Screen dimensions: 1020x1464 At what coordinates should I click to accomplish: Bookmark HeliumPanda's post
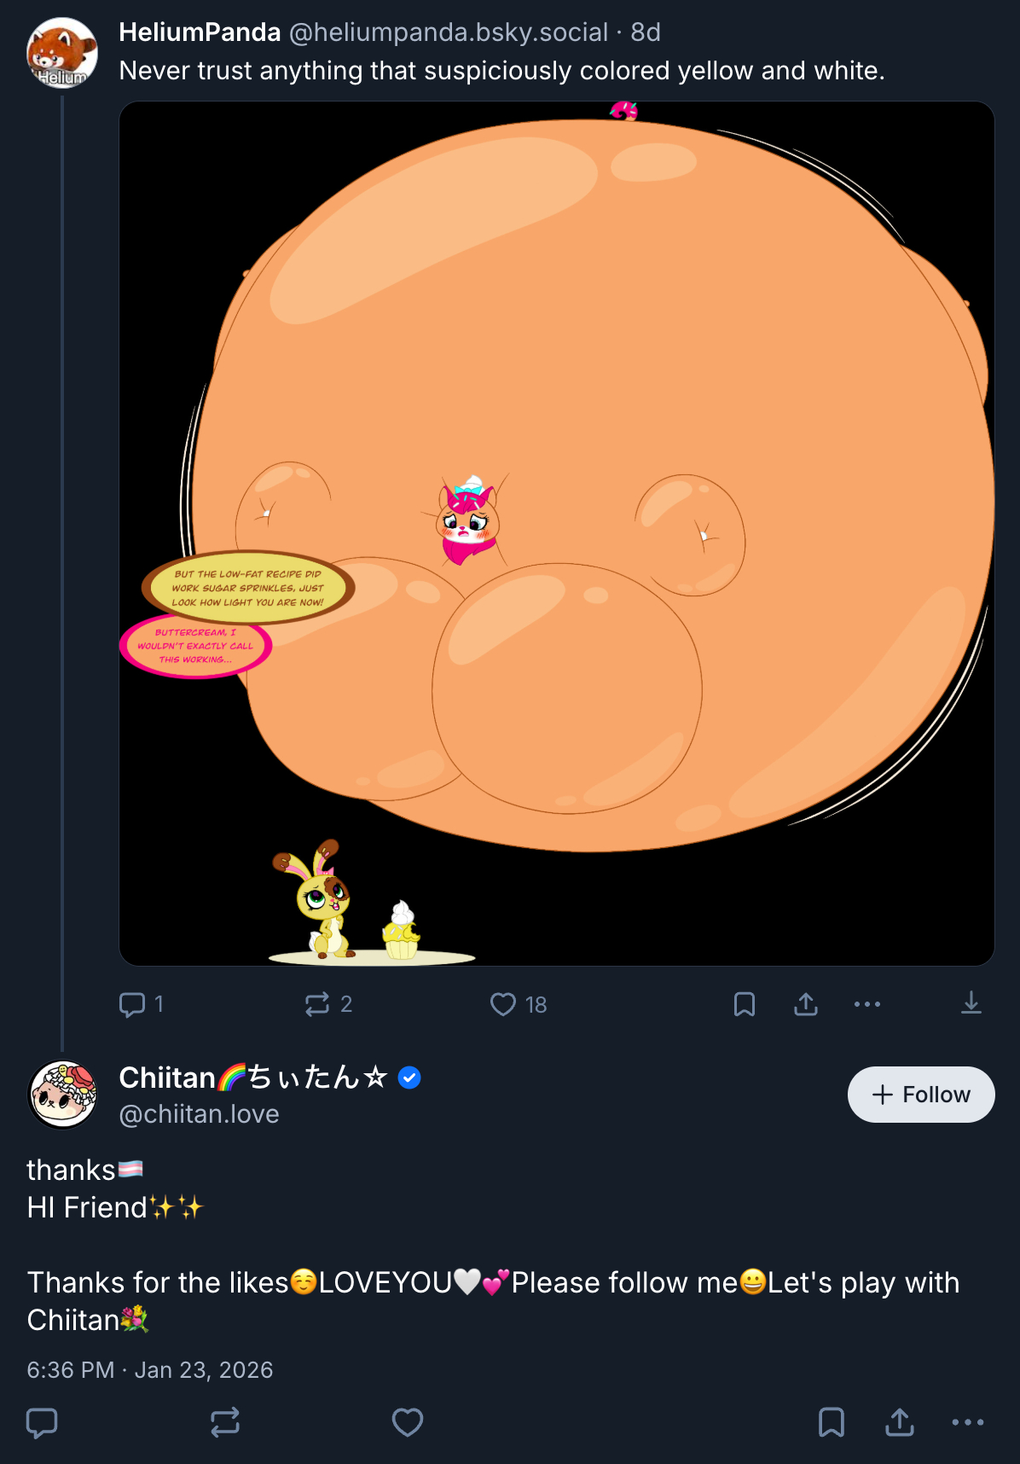[745, 1004]
